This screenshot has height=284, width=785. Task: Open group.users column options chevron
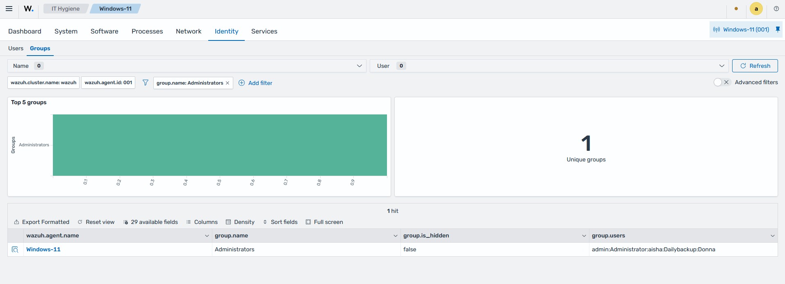773,236
